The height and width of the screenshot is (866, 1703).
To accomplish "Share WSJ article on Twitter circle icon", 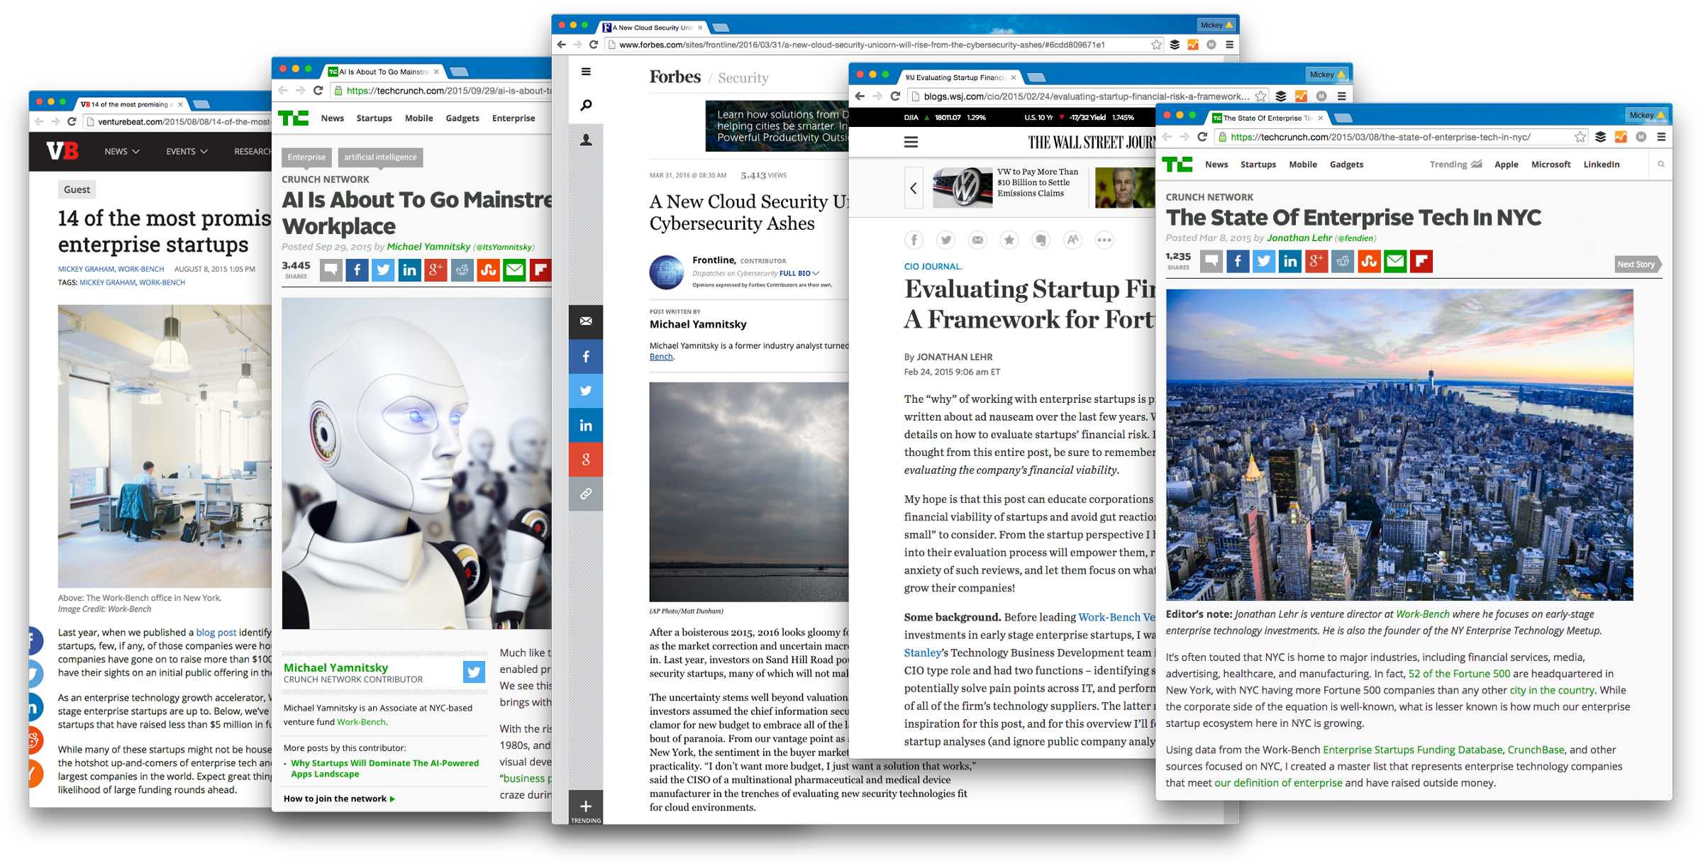I will [945, 240].
